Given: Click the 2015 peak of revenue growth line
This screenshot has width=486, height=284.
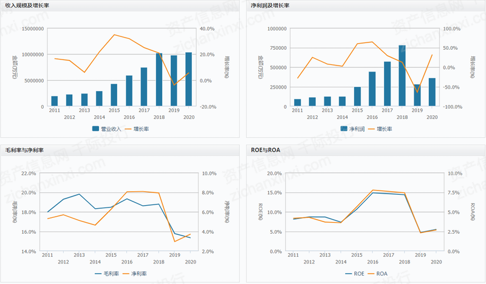Looking at the screenshot, I should point(114,35).
